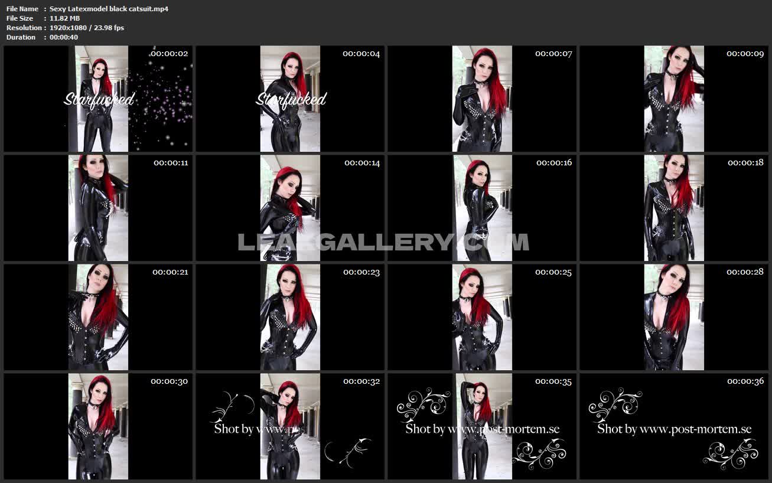Image resolution: width=772 pixels, height=483 pixels.
Task: Open the thumbnail at 00:00:30
Action: (98, 426)
